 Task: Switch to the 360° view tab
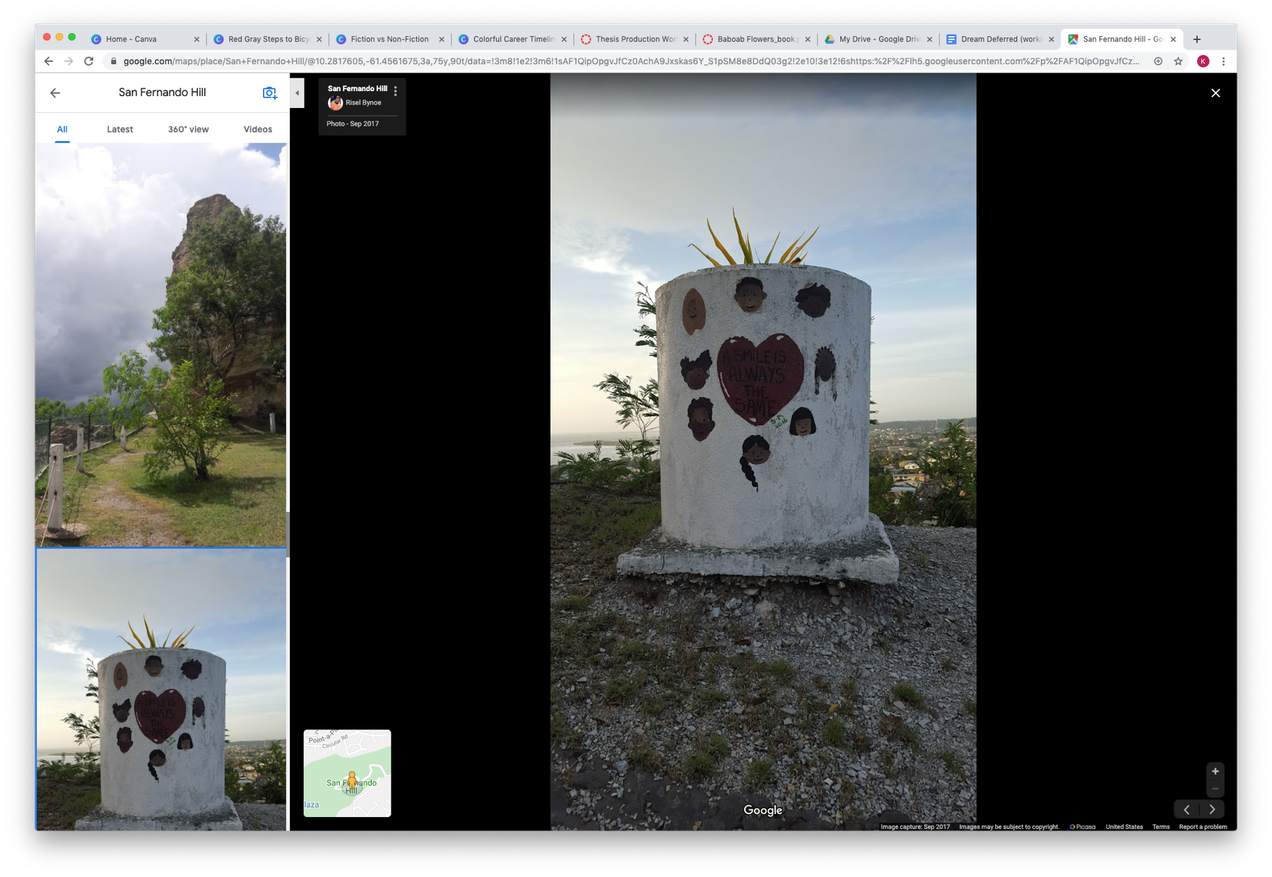coord(188,129)
